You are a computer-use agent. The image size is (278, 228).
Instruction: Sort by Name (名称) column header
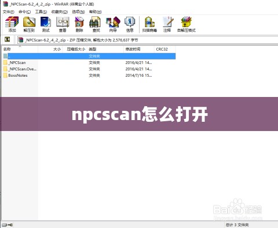click(20, 49)
